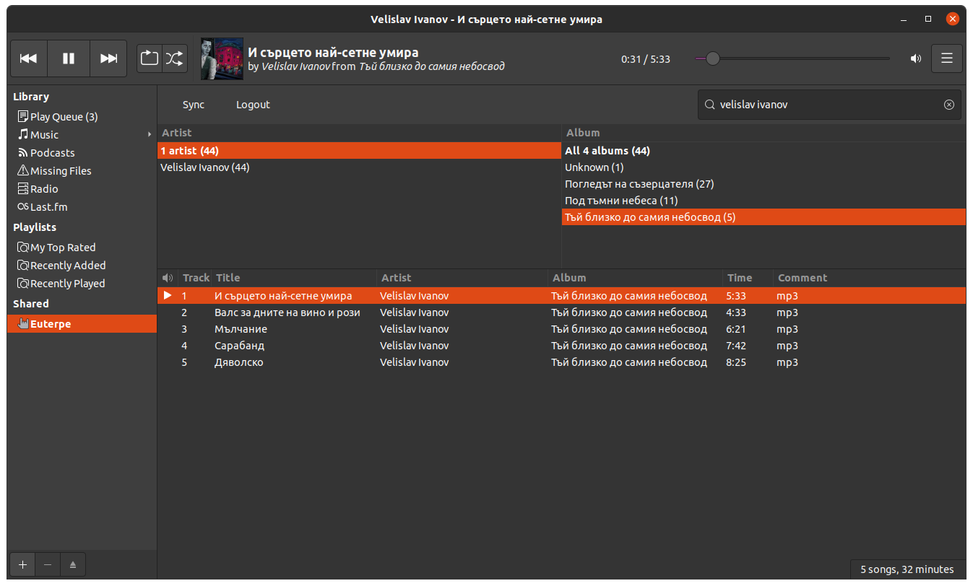
Task: Select Euterpe shared source
Action: (x=82, y=324)
